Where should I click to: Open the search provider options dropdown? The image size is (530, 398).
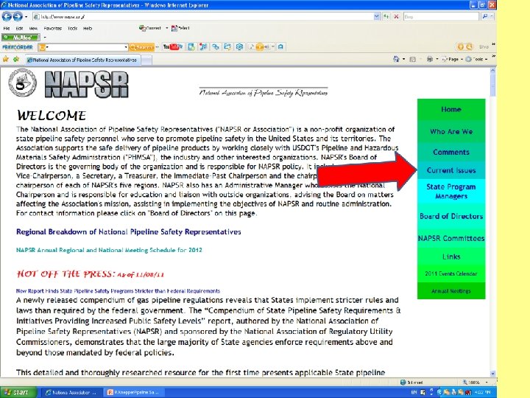click(x=492, y=16)
